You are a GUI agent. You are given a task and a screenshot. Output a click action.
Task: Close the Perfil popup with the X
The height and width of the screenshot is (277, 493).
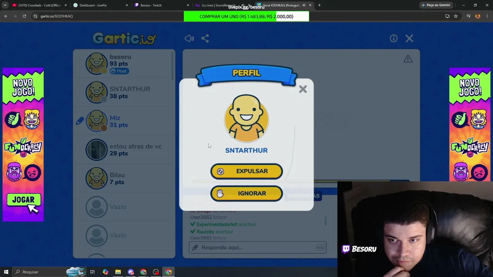[303, 89]
